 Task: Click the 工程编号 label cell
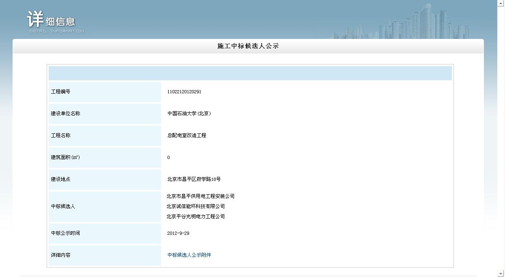tap(105, 92)
